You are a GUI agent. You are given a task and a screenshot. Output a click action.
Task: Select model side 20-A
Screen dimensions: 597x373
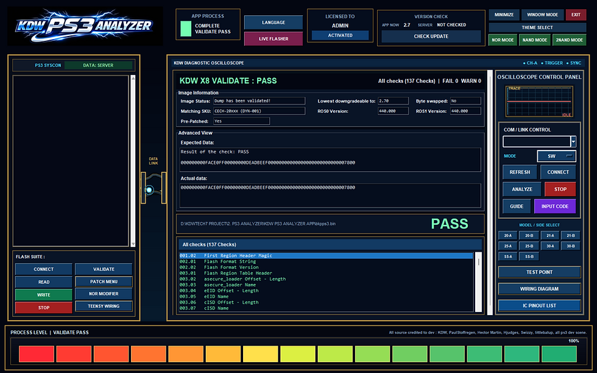pos(508,236)
